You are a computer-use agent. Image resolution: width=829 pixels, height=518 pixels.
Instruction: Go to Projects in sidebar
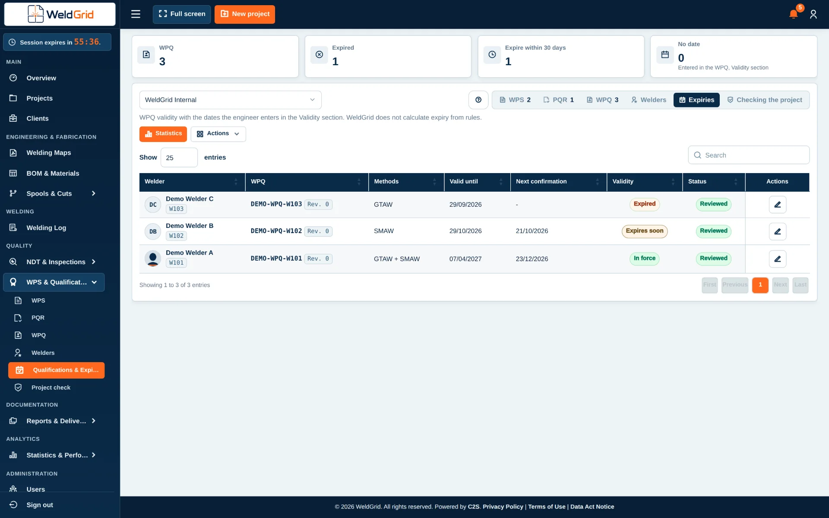point(39,98)
